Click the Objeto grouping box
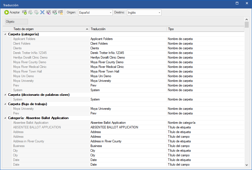 [16, 22]
